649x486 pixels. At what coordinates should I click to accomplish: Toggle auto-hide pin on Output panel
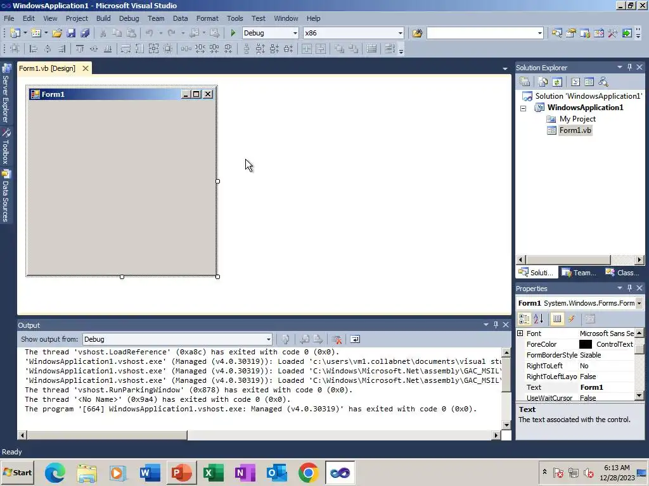496,325
